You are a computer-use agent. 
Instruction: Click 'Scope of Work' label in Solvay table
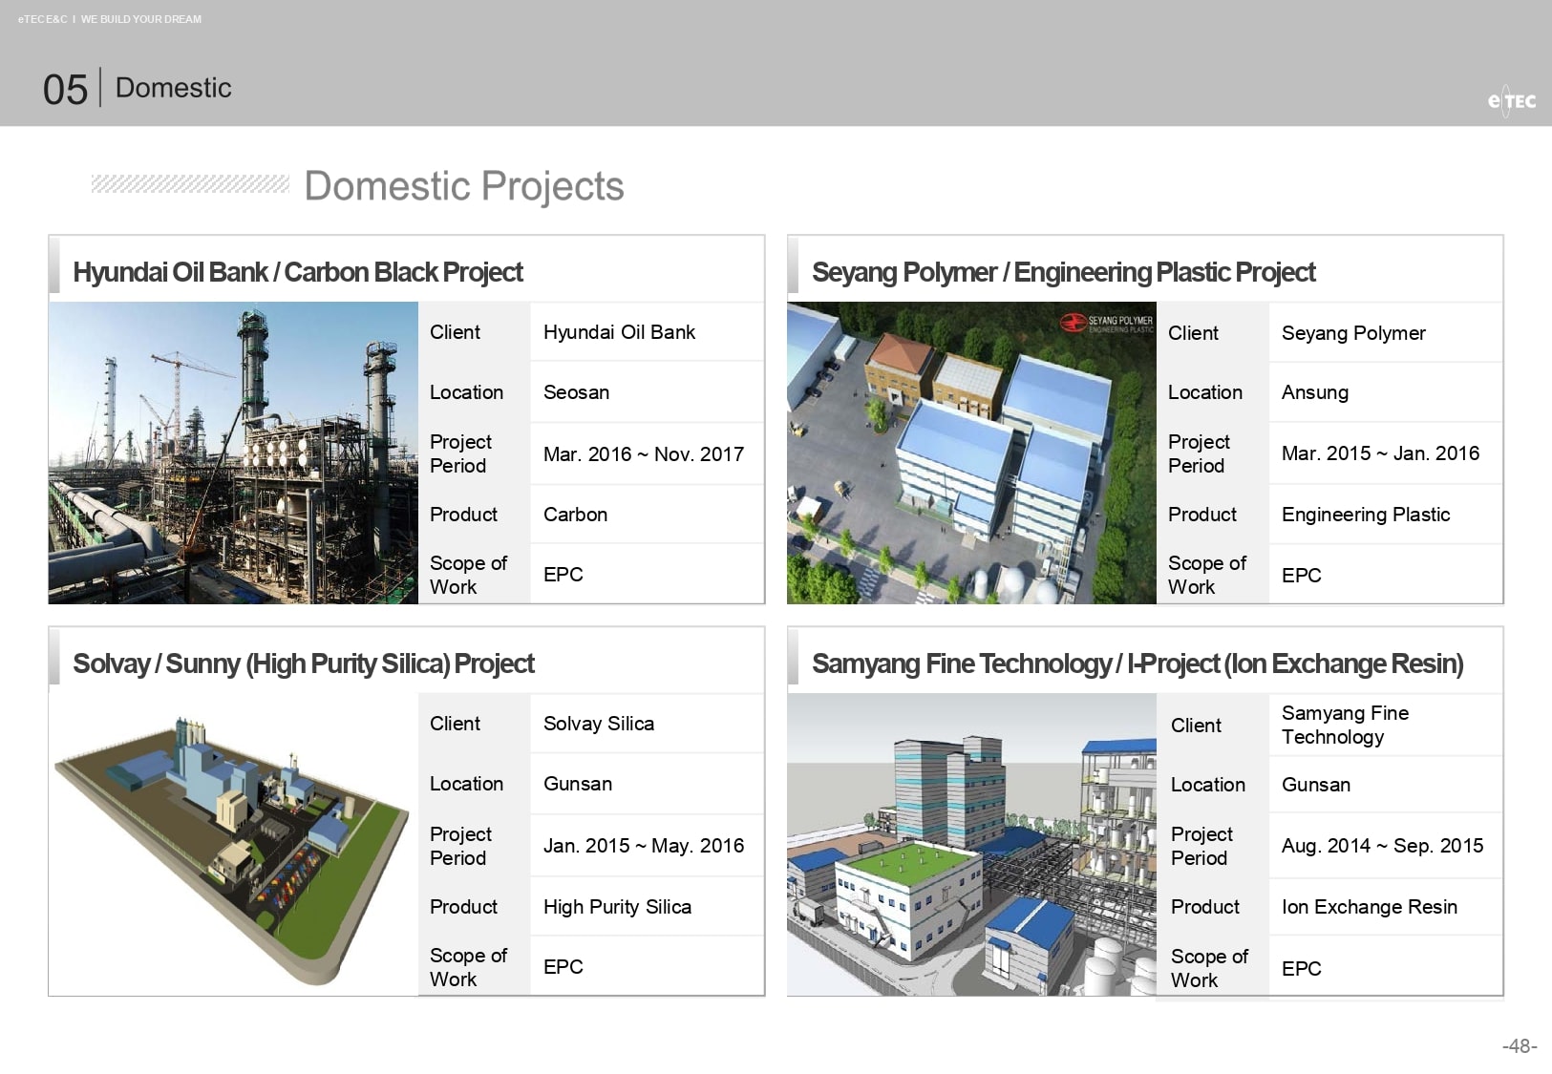[x=468, y=967]
